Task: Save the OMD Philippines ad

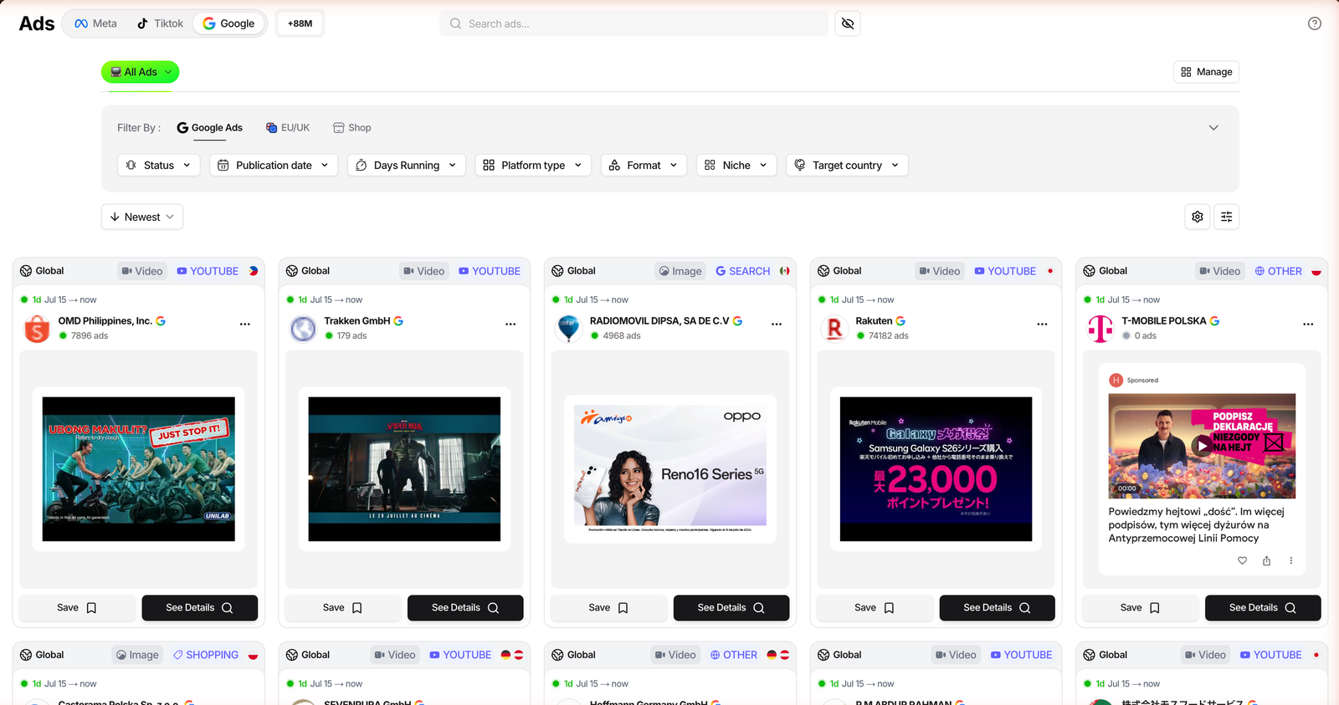Action: [x=77, y=608]
